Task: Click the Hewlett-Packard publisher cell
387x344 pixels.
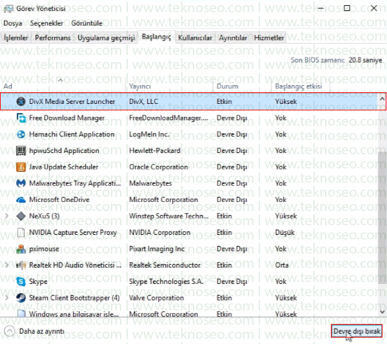Action: pos(155,150)
